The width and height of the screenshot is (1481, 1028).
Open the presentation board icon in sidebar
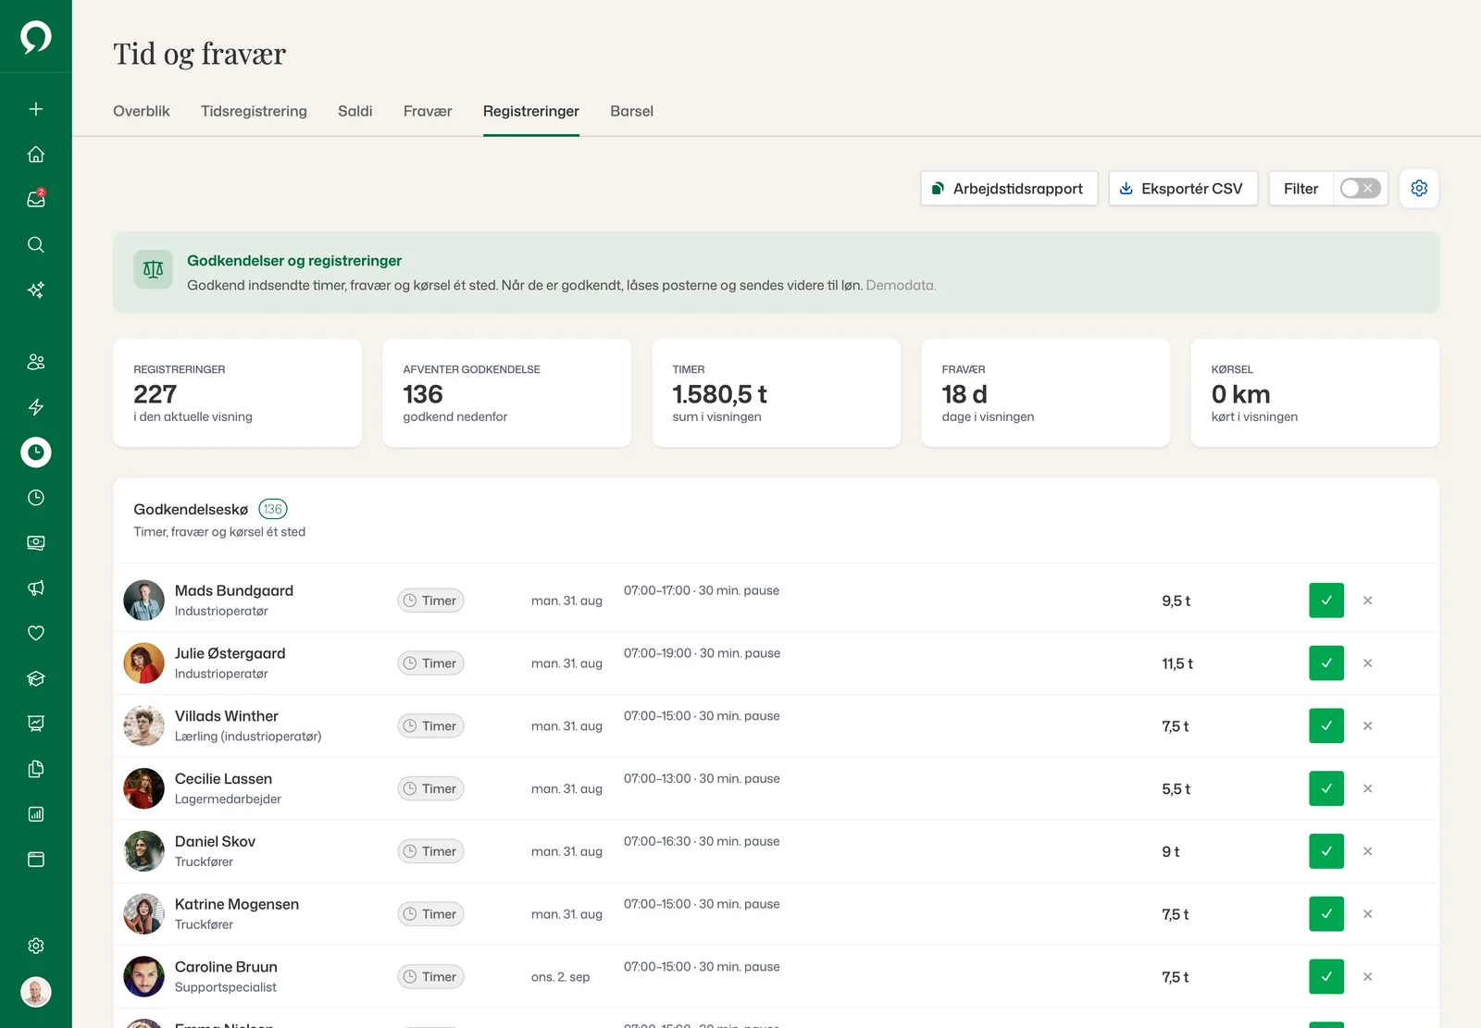point(36,724)
